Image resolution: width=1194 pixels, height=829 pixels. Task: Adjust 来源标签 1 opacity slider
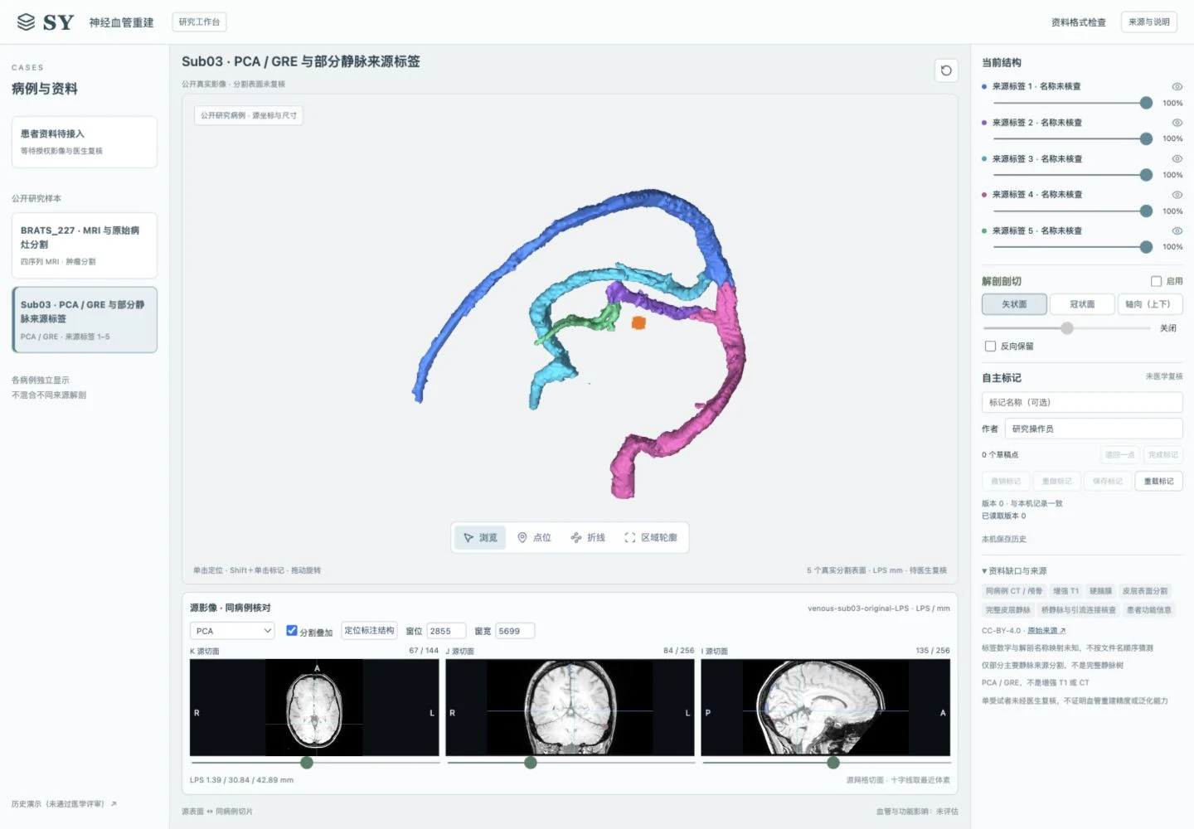pos(1146,103)
